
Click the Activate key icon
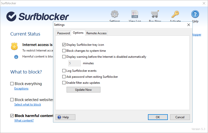tap(175, 14)
